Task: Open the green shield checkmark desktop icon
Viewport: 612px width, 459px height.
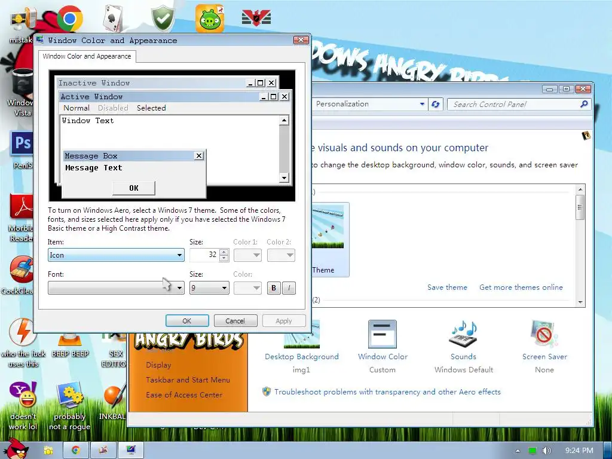Action: [163, 18]
